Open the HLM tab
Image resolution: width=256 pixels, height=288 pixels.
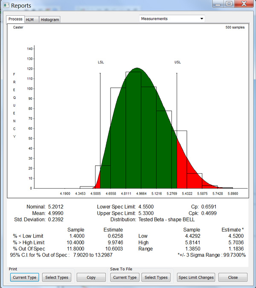tap(30, 20)
